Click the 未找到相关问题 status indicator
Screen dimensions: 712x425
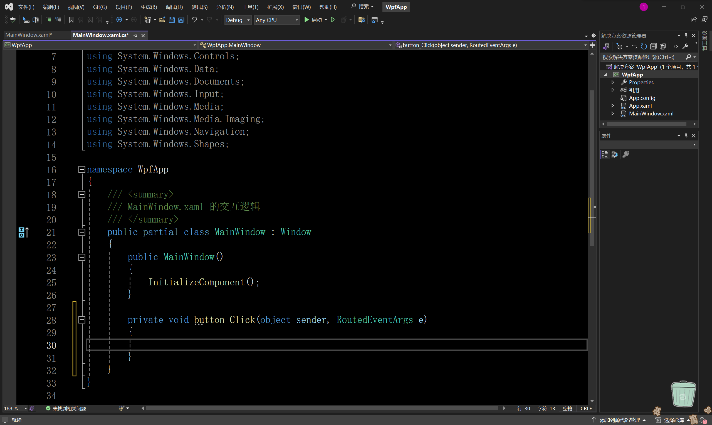pyautogui.click(x=66, y=408)
